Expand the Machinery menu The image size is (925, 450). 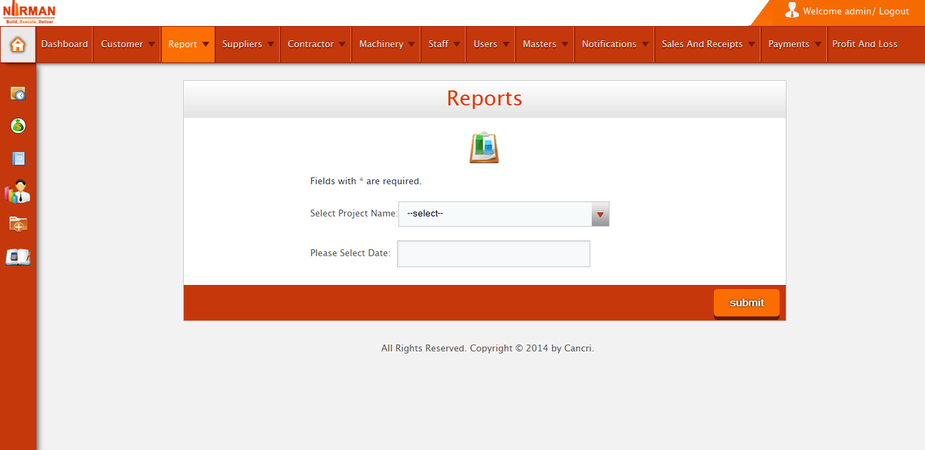pos(386,45)
